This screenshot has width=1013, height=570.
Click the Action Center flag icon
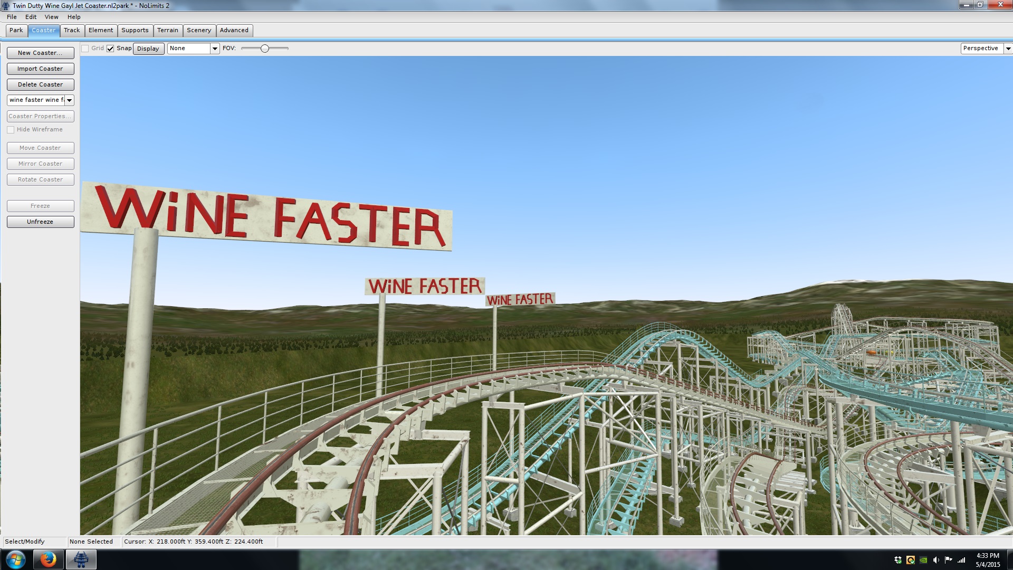click(x=949, y=560)
